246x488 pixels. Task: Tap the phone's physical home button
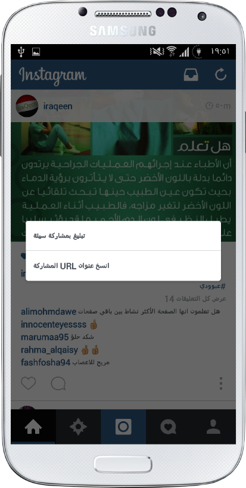[123, 465]
